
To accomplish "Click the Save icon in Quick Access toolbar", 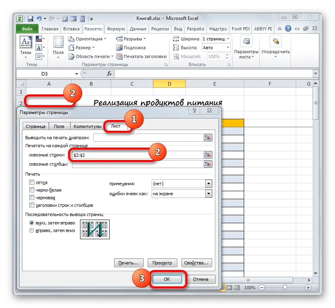I will pyautogui.click(x=30, y=18).
